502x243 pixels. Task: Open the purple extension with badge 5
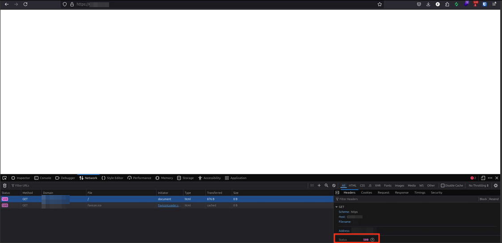467,4
